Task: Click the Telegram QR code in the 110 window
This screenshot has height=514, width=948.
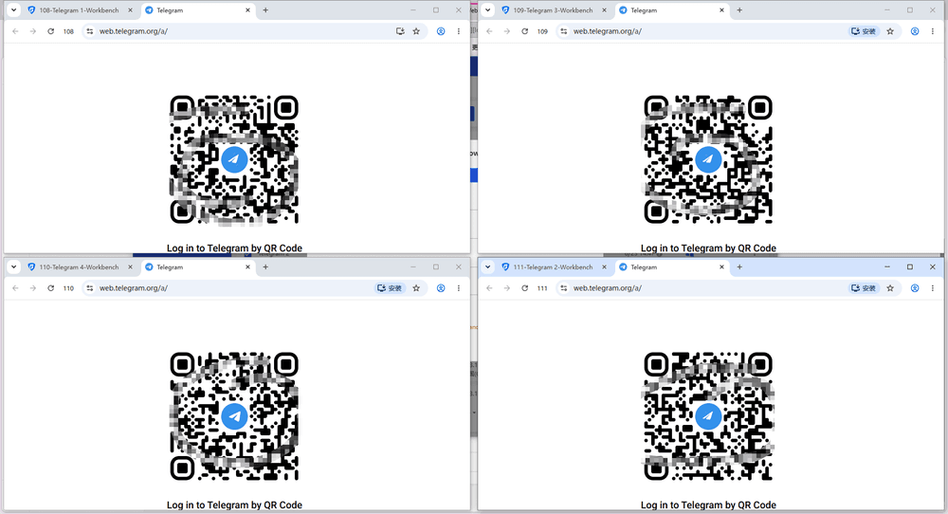Action: tap(234, 416)
